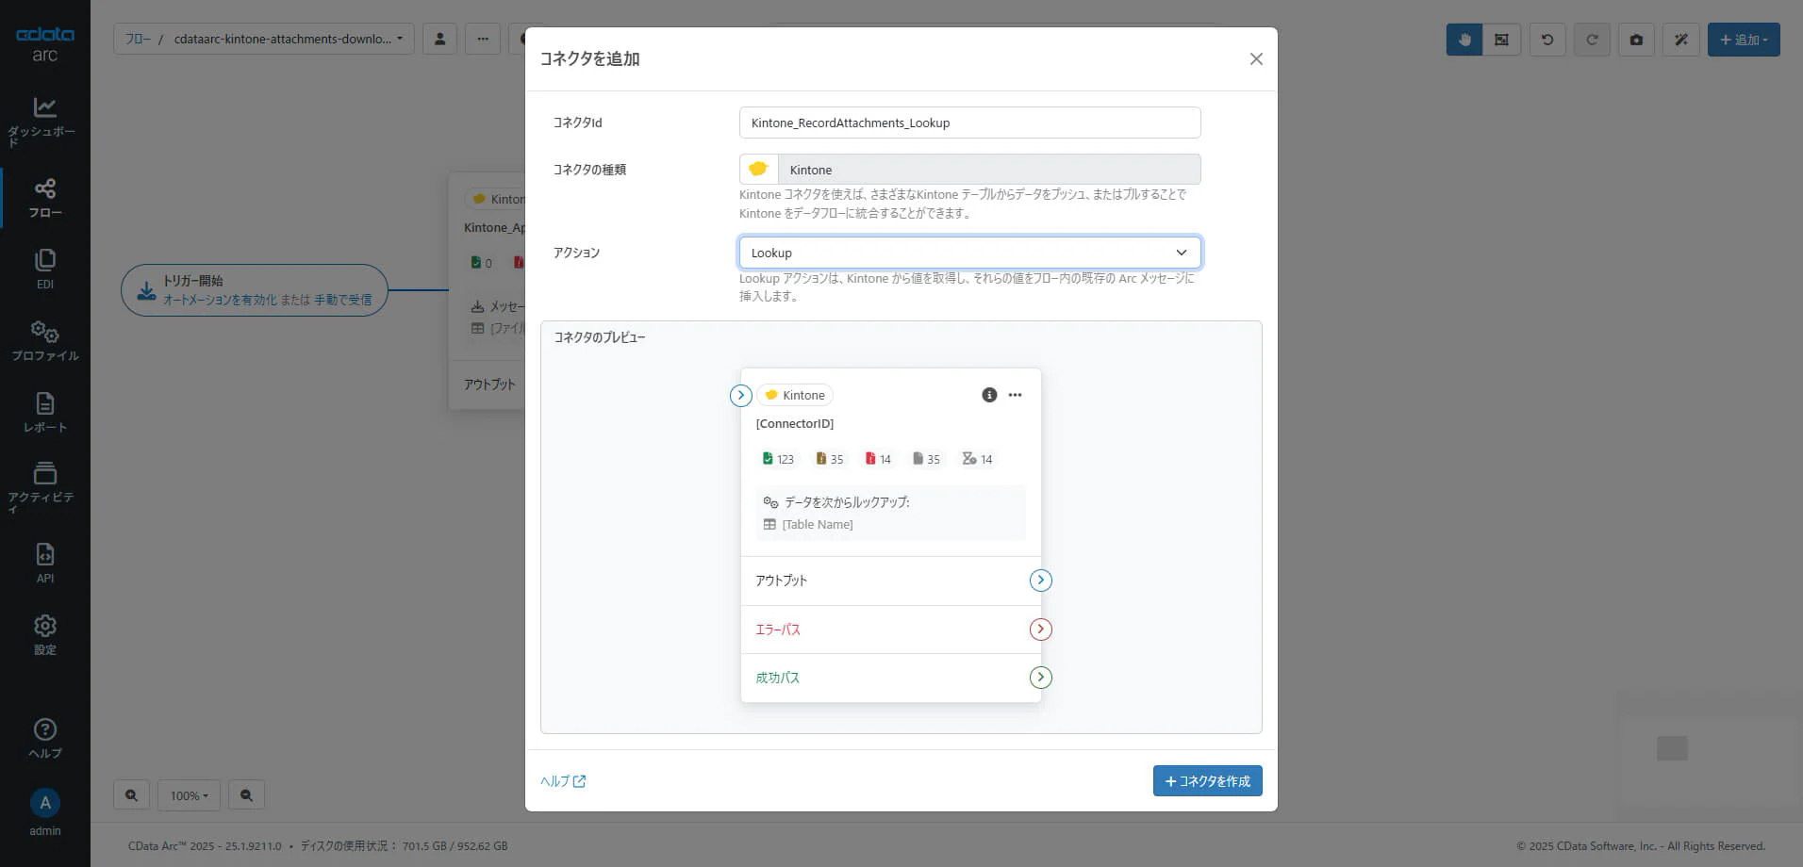Click the green 成功パス port arrow

pos(1041,678)
